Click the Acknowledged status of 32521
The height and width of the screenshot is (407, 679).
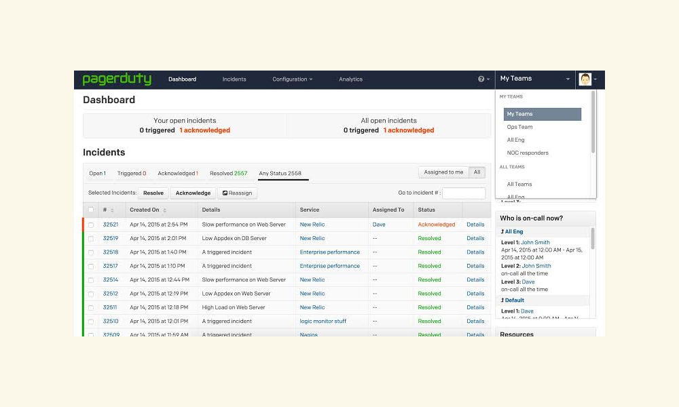(x=437, y=225)
